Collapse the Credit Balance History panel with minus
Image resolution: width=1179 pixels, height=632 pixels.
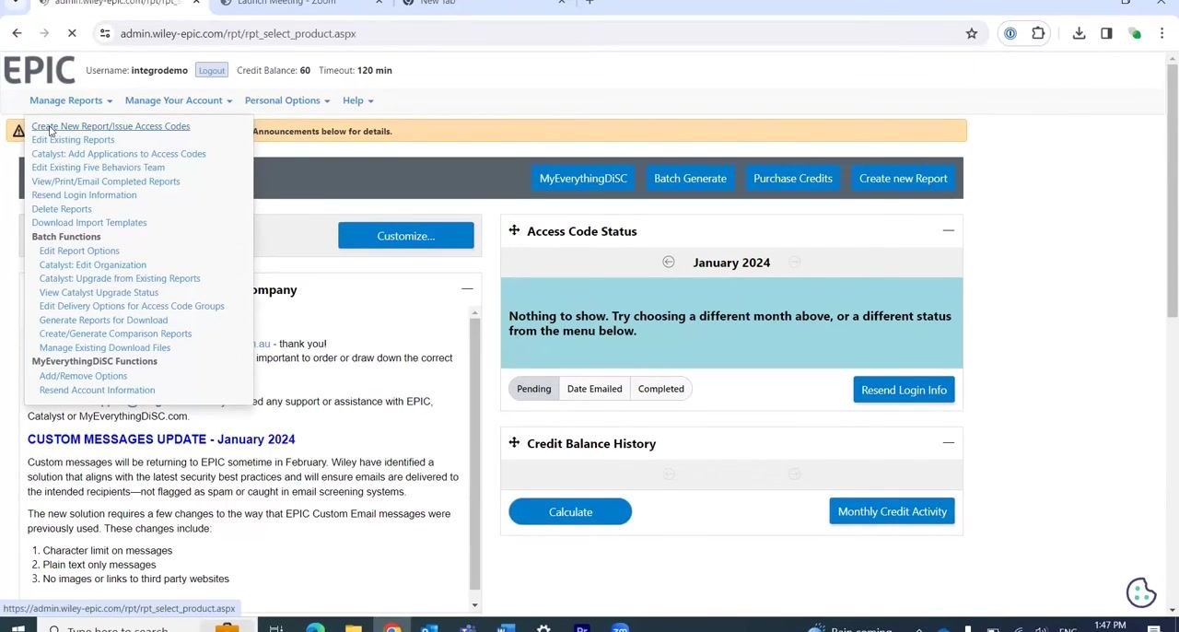pyautogui.click(x=948, y=443)
